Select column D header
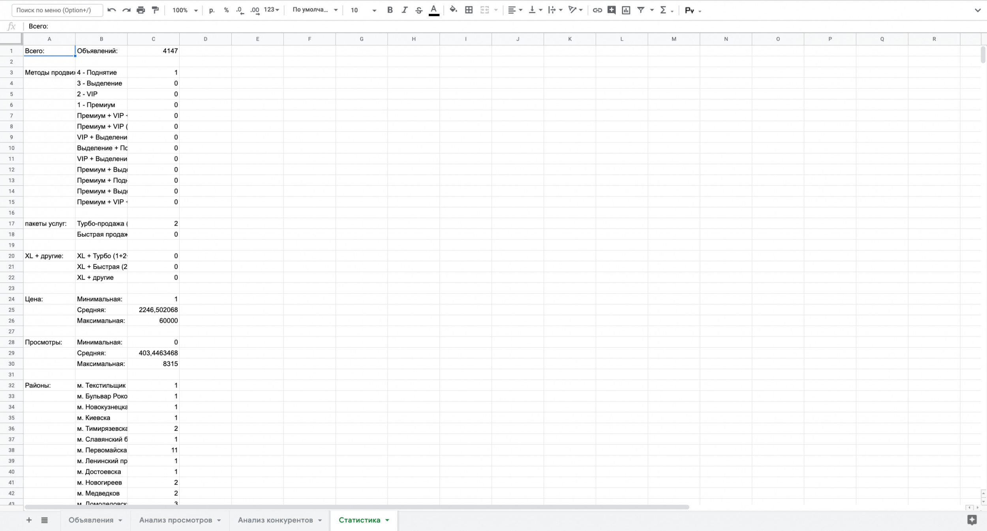This screenshot has height=531, width=987. (205, 39)
